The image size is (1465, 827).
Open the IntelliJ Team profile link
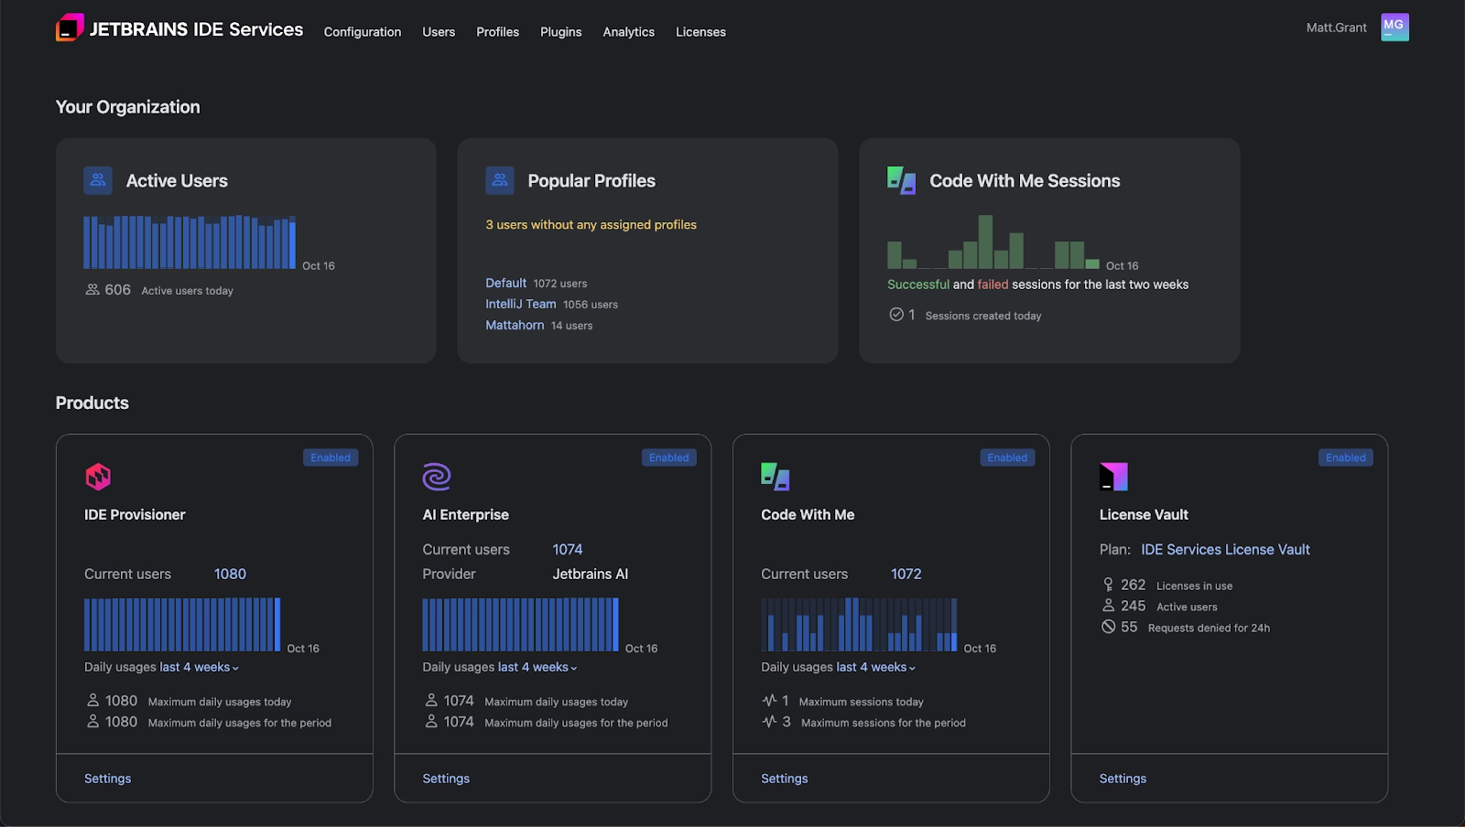tap(520, 304)
